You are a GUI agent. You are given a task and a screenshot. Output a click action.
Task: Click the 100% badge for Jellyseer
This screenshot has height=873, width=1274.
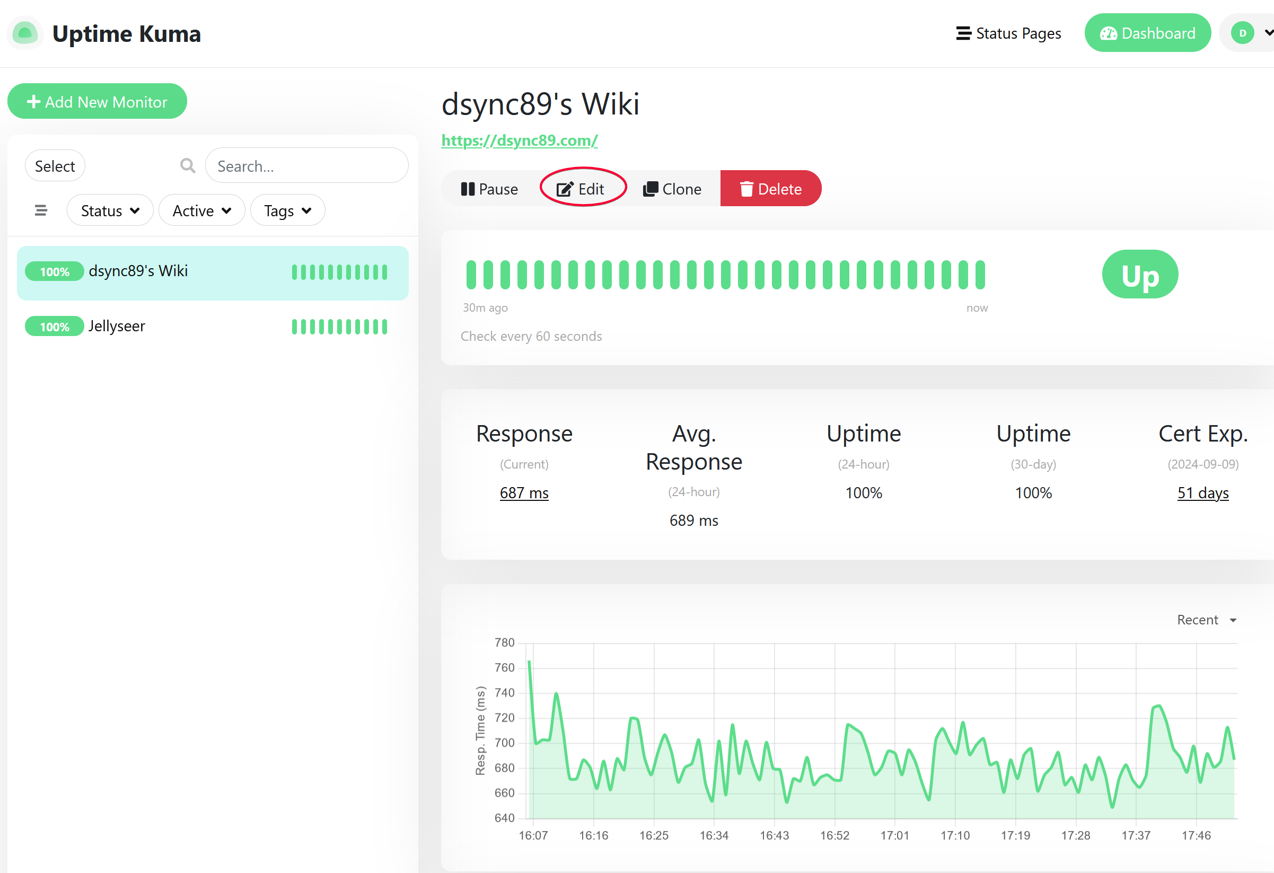pyautogui.click(x=54, y=327)
